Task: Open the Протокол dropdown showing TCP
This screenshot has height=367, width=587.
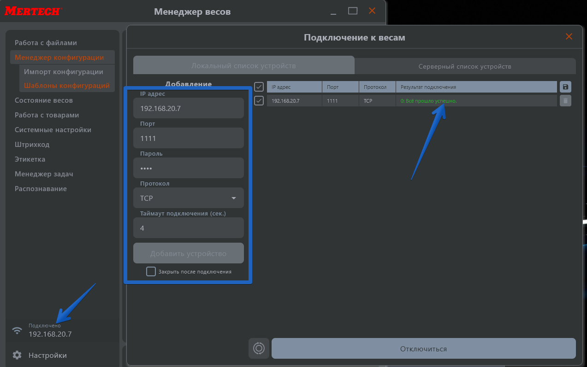Action: point(188,198)
